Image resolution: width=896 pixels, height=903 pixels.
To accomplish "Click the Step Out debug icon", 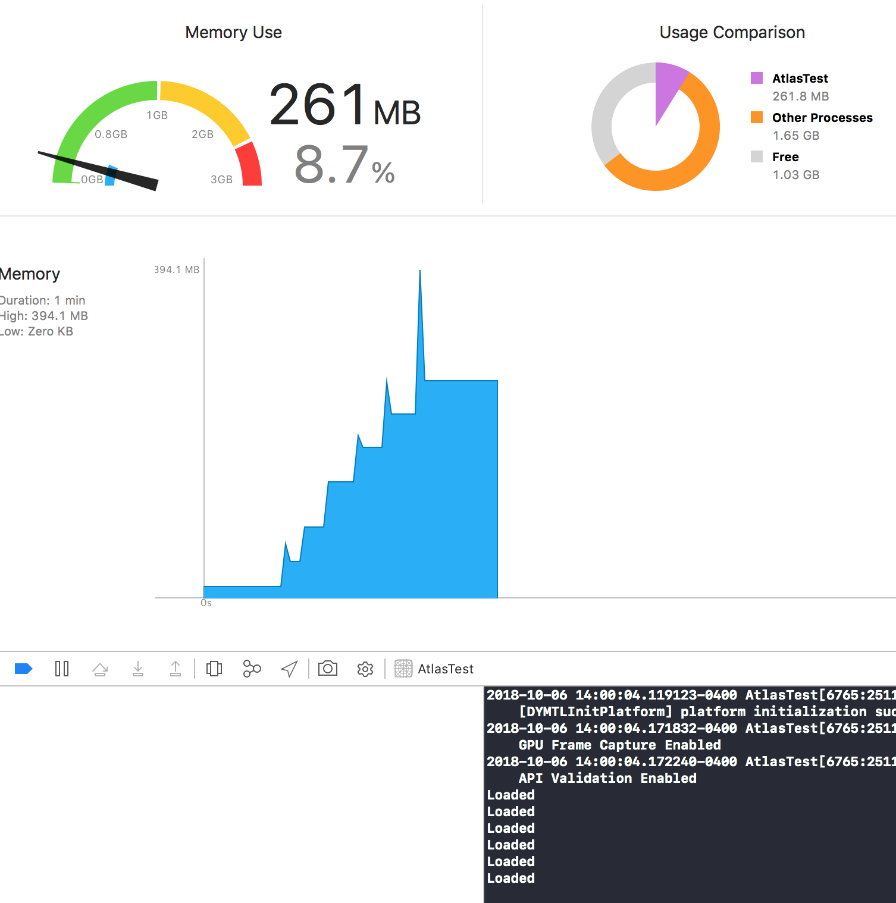I will click(x=176, y=669).
